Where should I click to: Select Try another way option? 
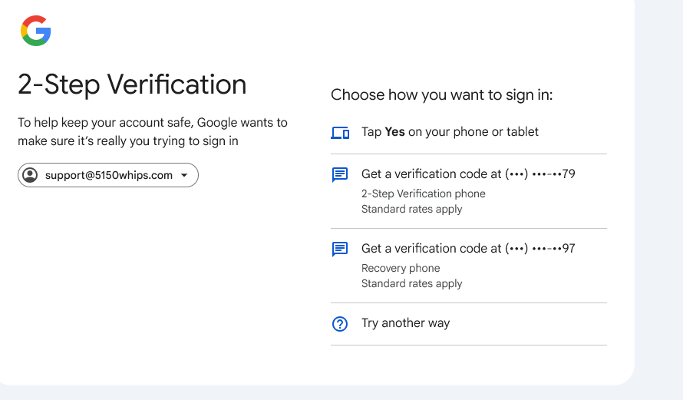405,323
